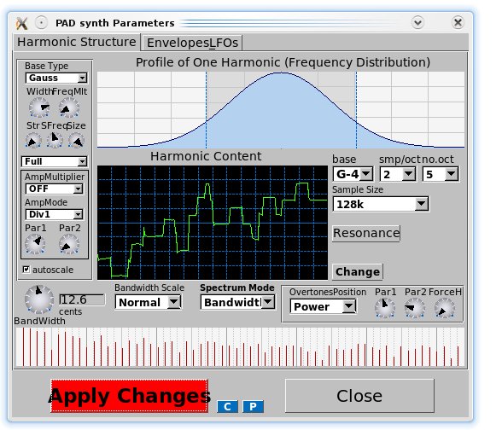Click the blue C copy button

click(x=227, y=406)
